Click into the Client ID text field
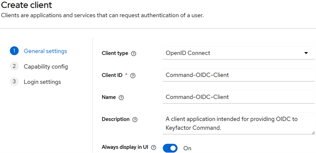This screenshot has width=316, height=153. [239, 75]
